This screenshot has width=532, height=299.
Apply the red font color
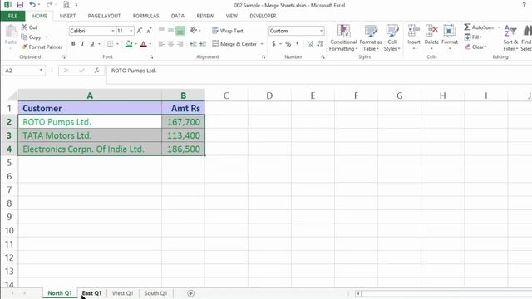point(143,44)
